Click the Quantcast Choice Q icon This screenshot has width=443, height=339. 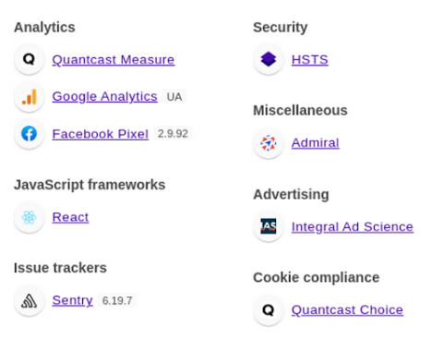[269, 309]
